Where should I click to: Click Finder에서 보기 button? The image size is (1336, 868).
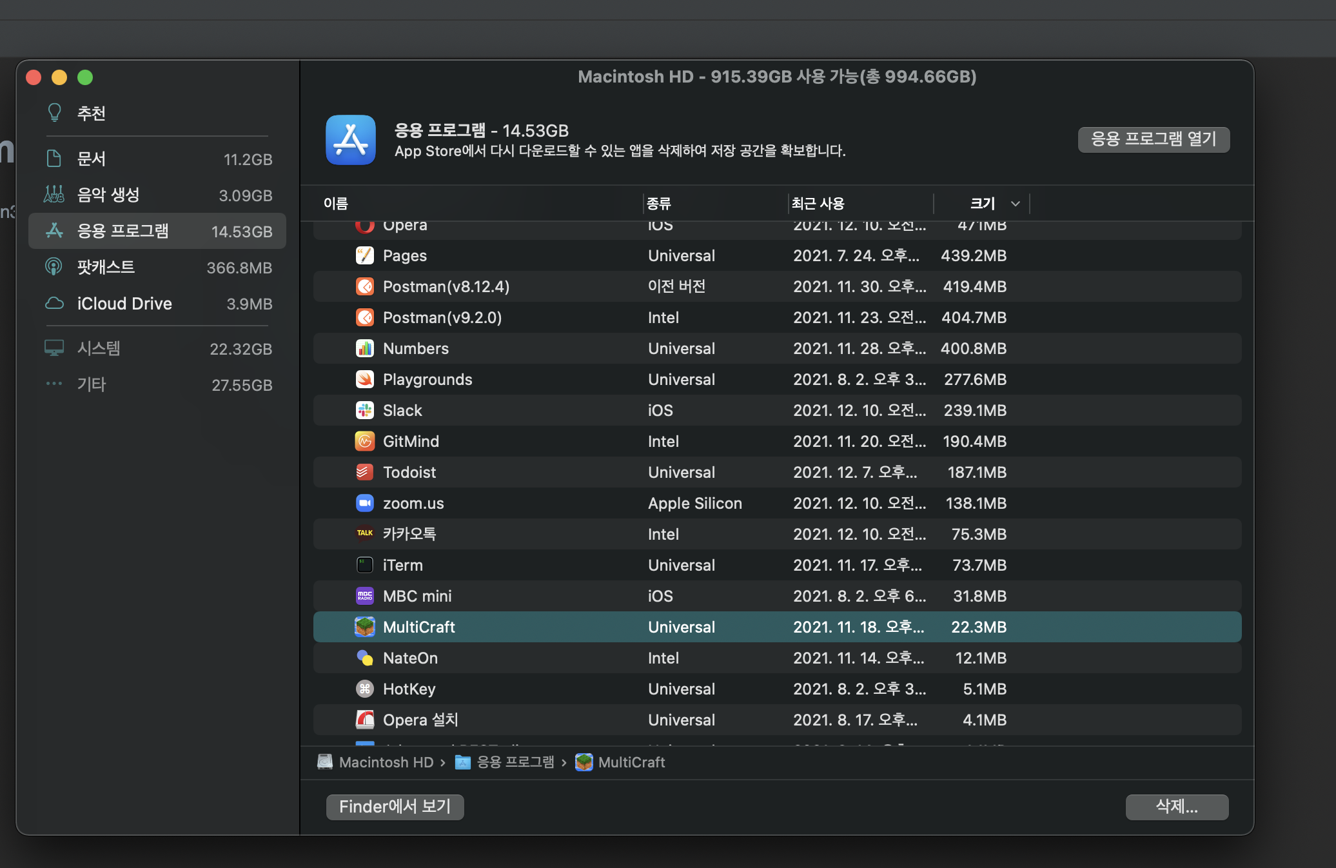[x=395, y=807]
